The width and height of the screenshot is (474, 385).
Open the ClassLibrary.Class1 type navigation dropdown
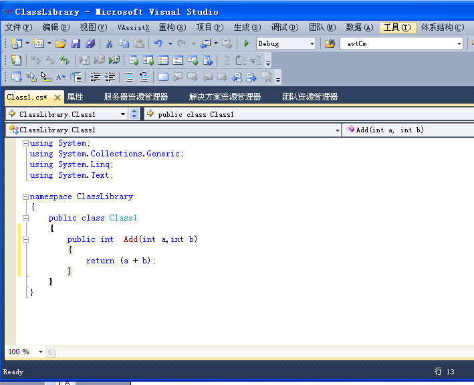[x=338, y=130]
